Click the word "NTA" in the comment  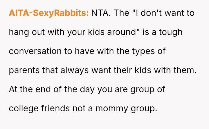(100, 13)
